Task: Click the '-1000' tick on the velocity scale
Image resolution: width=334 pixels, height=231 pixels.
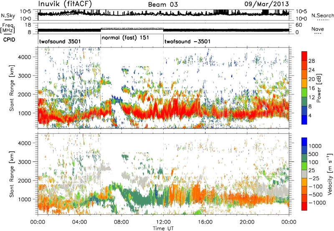Action: (317, 203)
